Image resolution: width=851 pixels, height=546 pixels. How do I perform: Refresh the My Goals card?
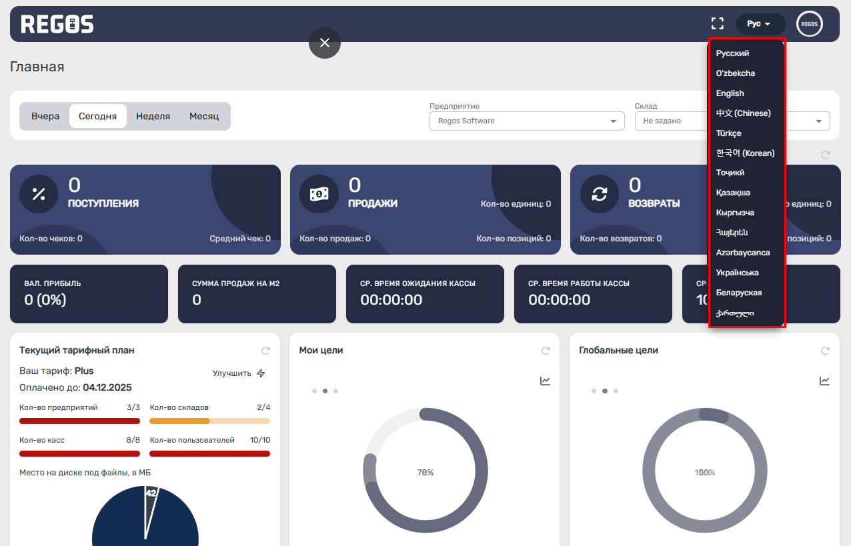click(x=546, y=351)
